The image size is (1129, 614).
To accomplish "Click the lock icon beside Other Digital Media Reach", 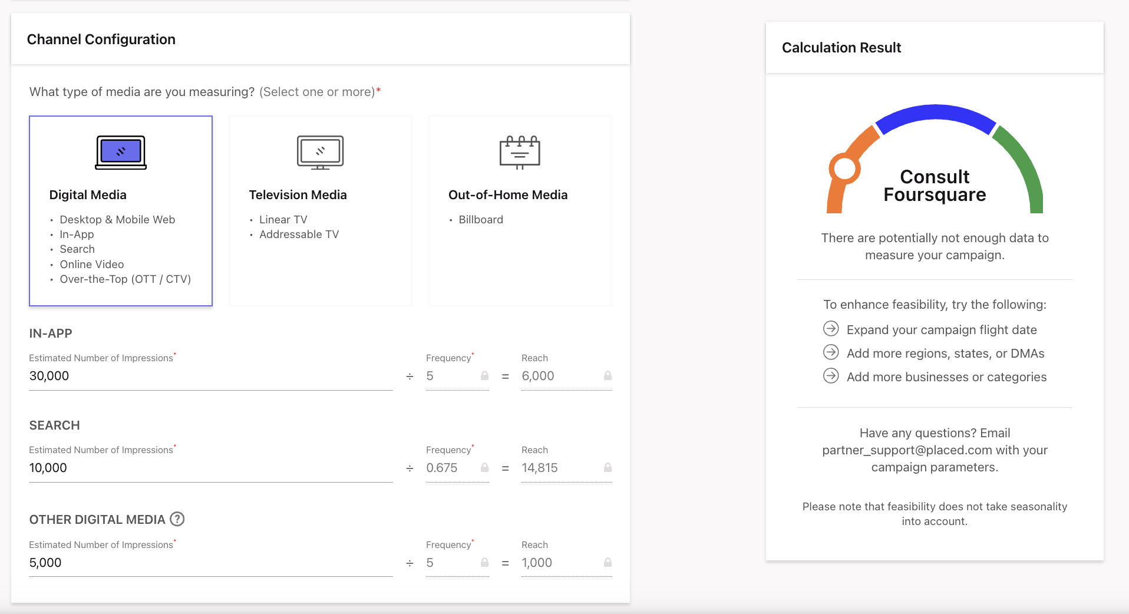I will (608, 563).
